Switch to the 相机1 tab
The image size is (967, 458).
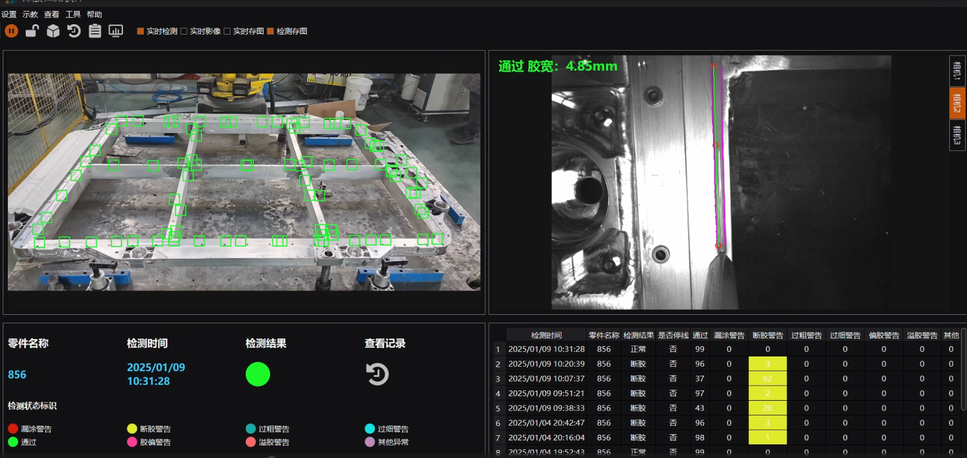click(957, 70)
